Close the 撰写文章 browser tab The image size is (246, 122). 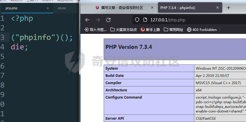click(152, 8)
